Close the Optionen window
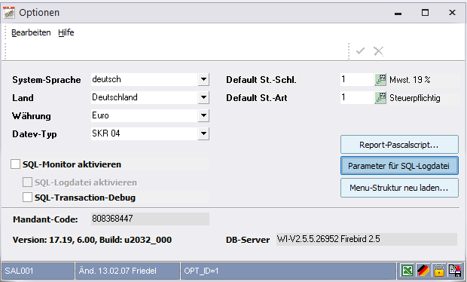This screenshot has width=467, height=282. [x=452, y=13]
